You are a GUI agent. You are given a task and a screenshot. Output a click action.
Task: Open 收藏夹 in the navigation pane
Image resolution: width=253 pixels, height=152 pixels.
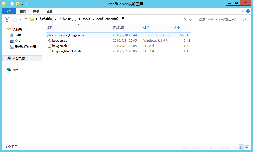pos(17,29)
